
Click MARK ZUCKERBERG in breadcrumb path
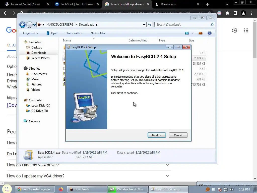tap(60, 25)
